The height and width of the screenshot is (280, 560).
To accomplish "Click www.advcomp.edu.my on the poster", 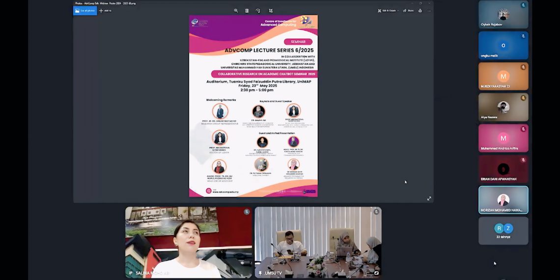I will point(225,192).
